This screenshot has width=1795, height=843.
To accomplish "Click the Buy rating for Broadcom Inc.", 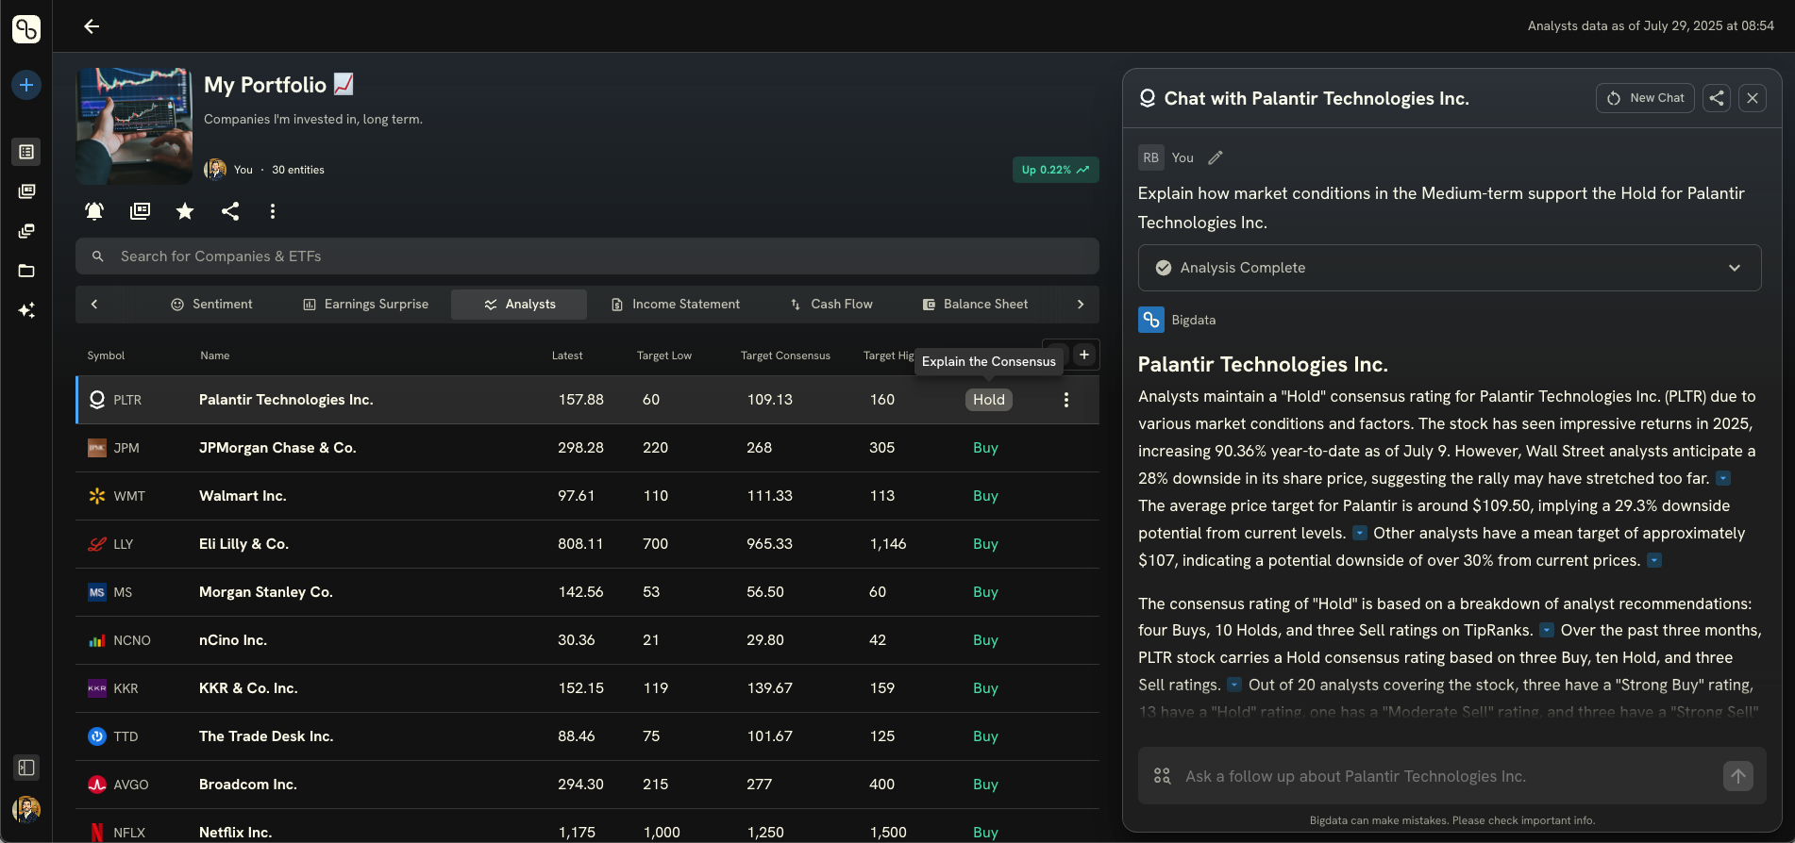I will click(x=985, y=785).
